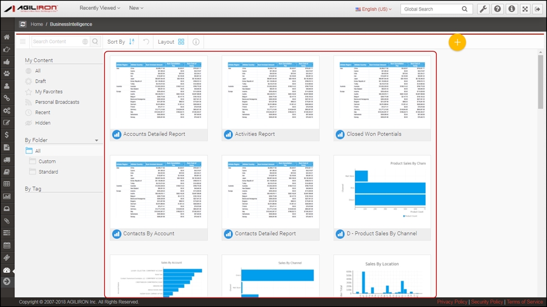Open the Home icon in the left sidebar
This screenshot has height=307, width=547.
click(7, 37)
